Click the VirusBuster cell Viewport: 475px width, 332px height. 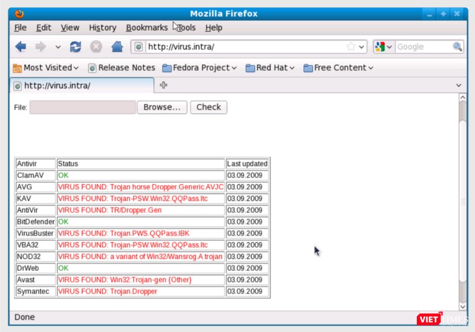click(x=36, y=233)
